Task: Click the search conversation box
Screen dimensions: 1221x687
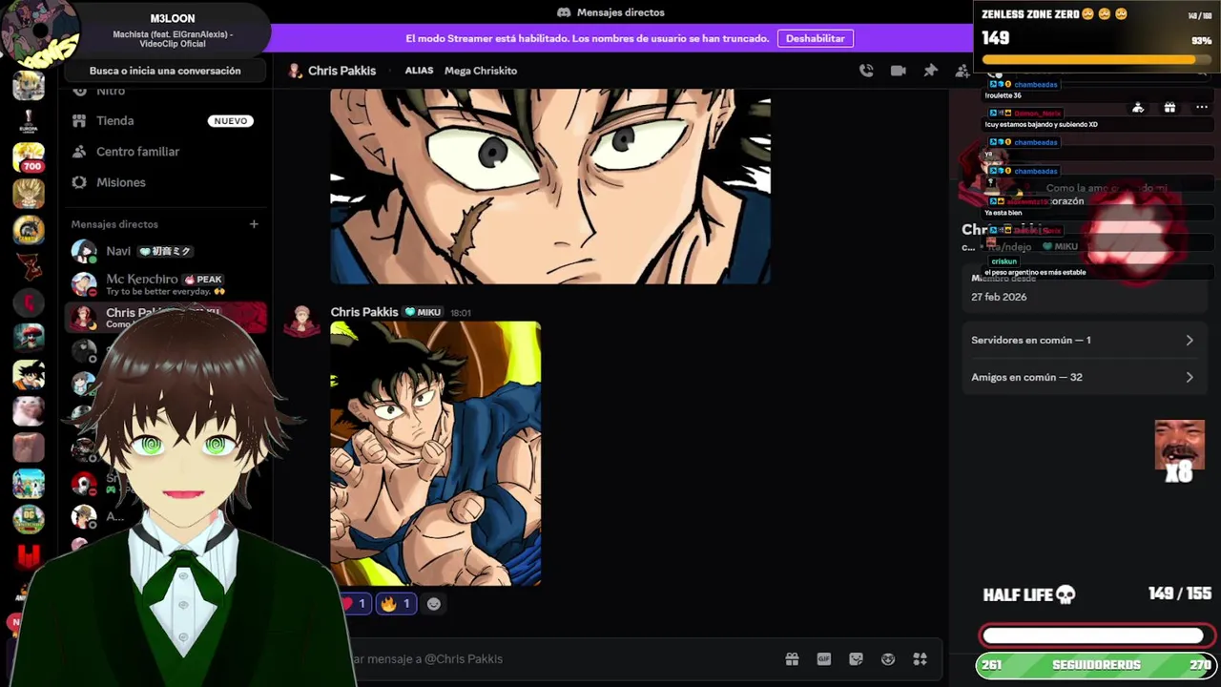Action: [165, 71]
